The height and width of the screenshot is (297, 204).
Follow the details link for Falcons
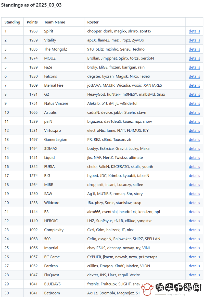point(194,76)
